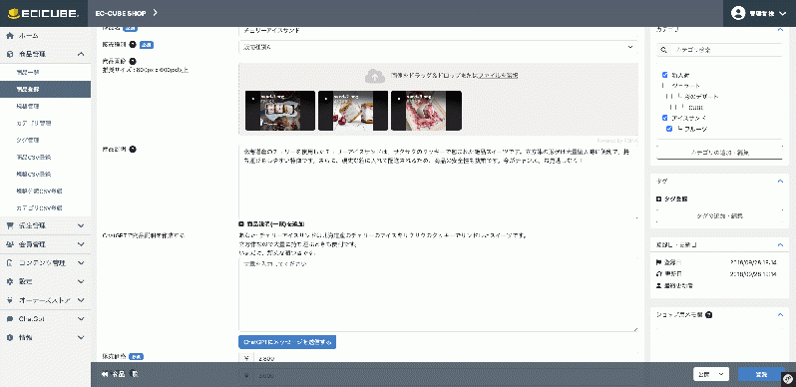The width and height of the screenshot is (796, 387).
Task: Click the member management people icon
Action: (x=10, y=244)
